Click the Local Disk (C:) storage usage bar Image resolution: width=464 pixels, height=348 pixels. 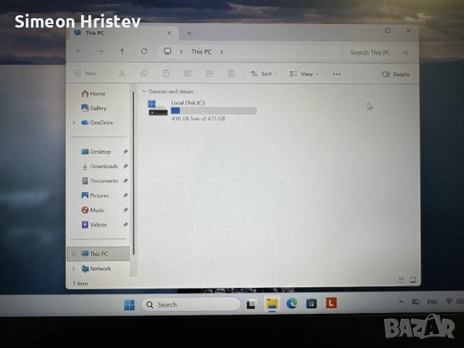[214, 110]
